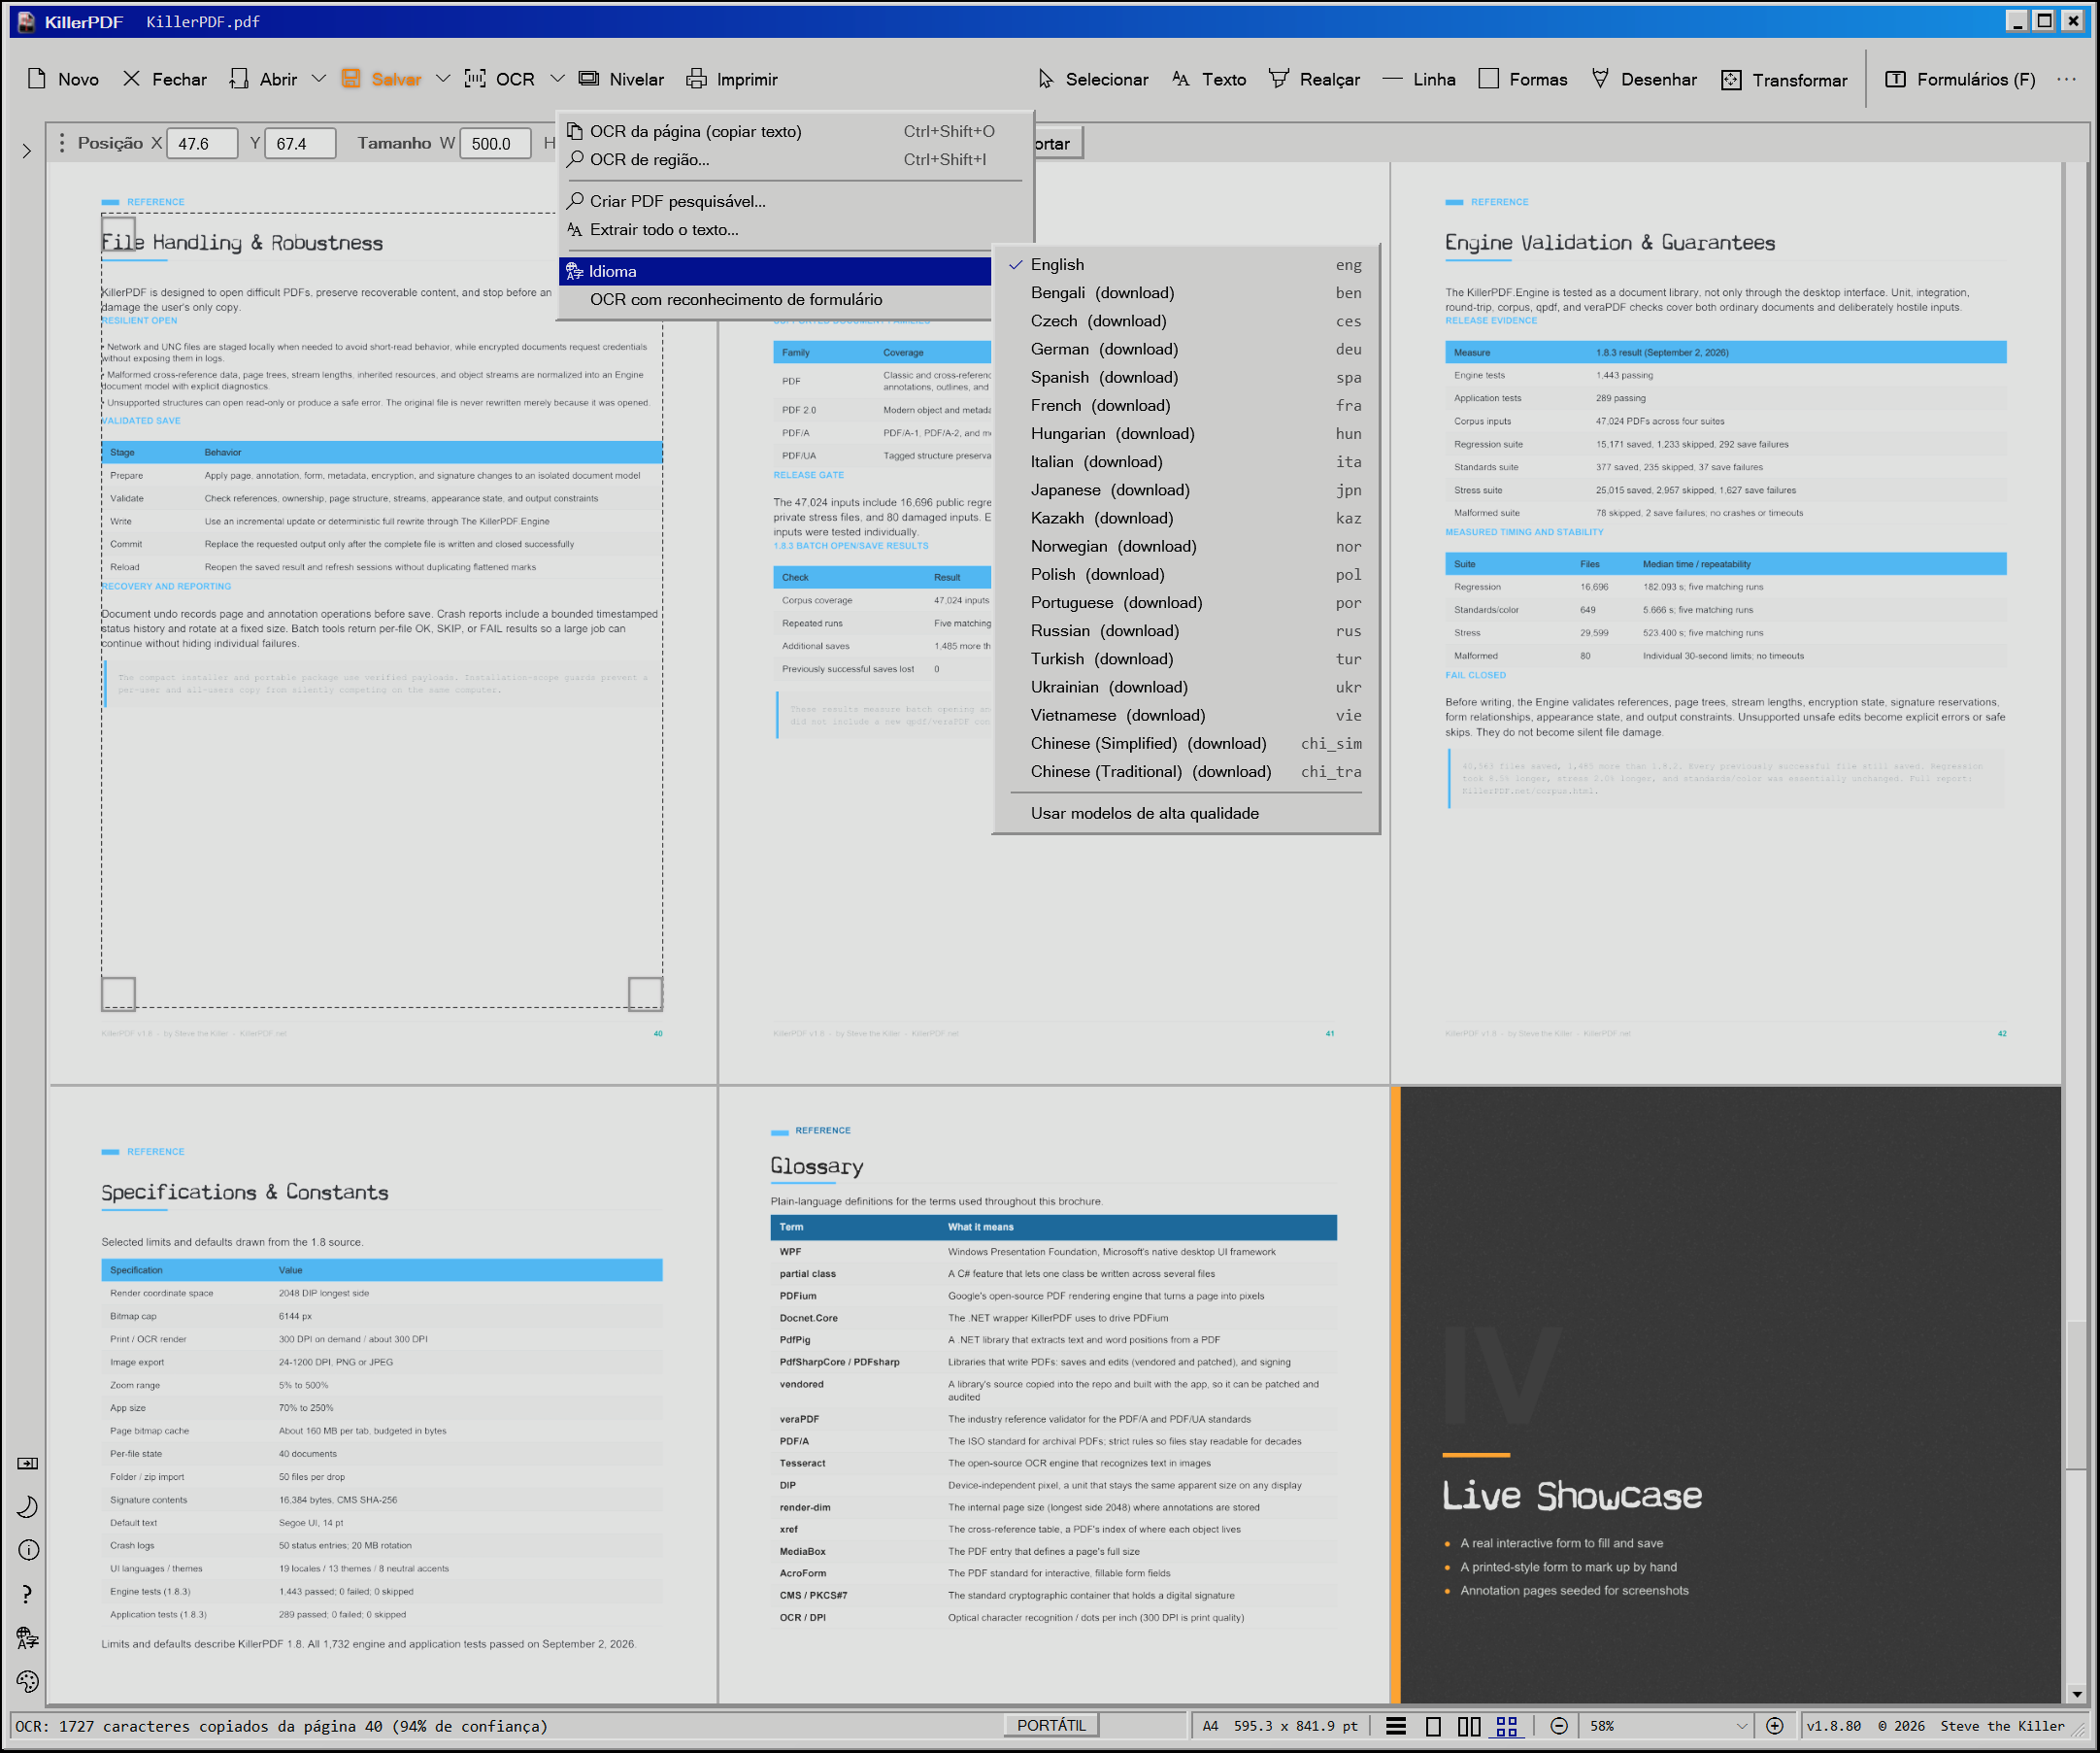This screenshot has height=1753, width=2100.
Task: Open the interface language icon in sidebar
Action: tap(28, 1638)
